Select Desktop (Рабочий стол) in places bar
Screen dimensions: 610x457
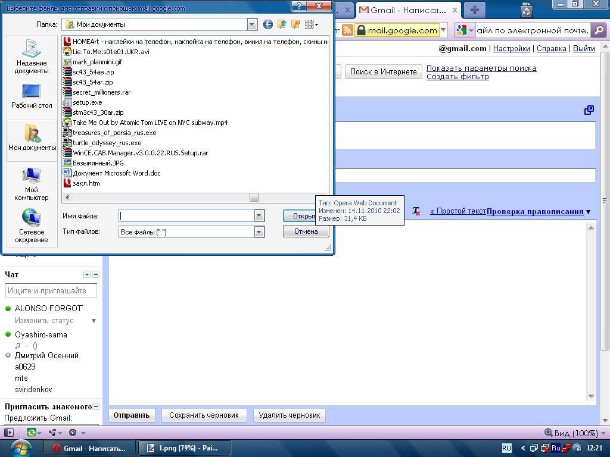coord(32,96)
